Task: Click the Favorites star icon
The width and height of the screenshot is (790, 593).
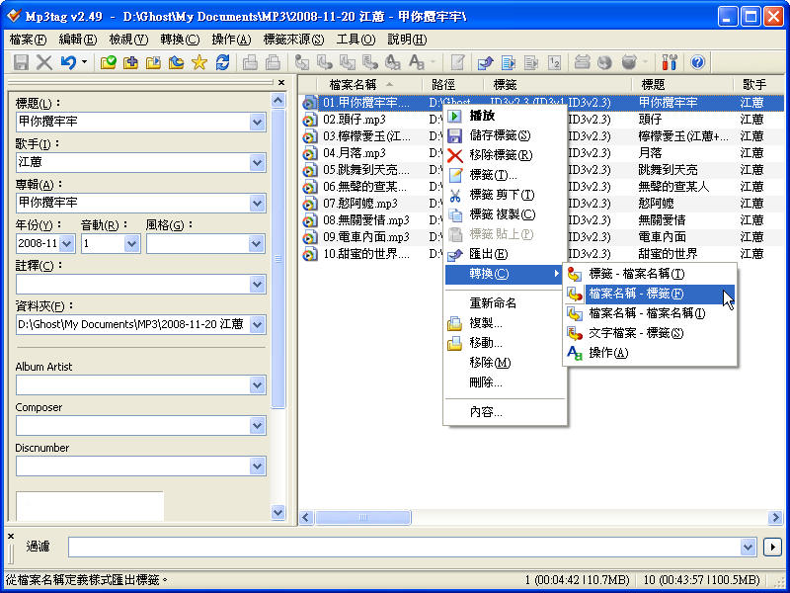Action: 199,62
